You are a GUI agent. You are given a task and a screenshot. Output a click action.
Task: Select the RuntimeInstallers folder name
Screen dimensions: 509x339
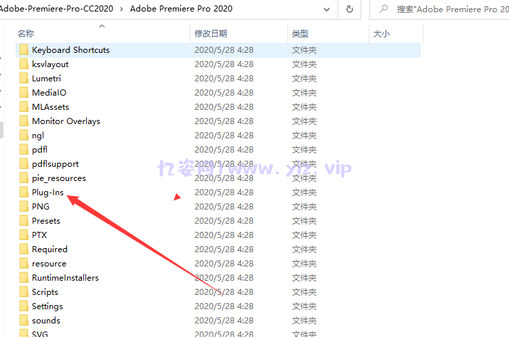(x=65, y=278)
